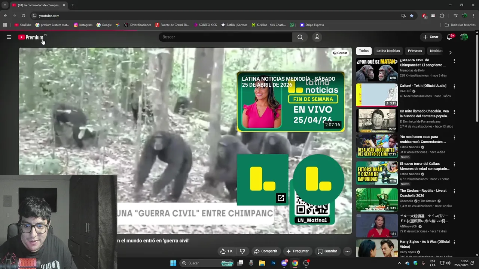Viewport: 479px width, 269px height.
Task: Open the Memorias de Dolly channel name
Action: point(412,71)
